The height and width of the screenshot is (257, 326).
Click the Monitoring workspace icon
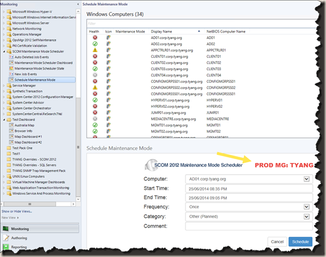(6, 229)
